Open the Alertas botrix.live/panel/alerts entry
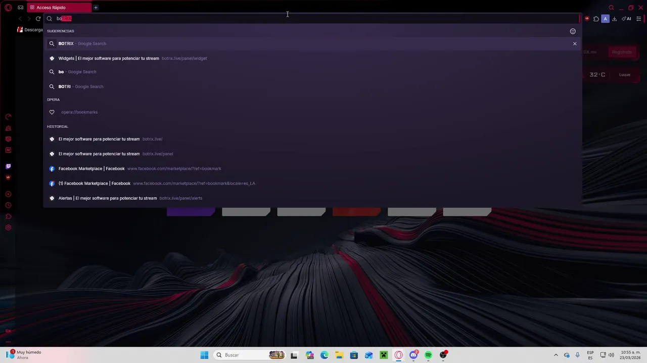647x363 pixels. (x=312, y=198)
